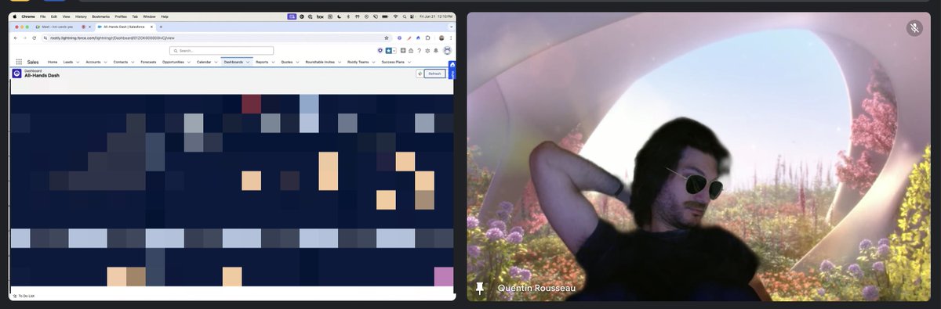Expand the Accounts tab dropdown chevron

105,62
